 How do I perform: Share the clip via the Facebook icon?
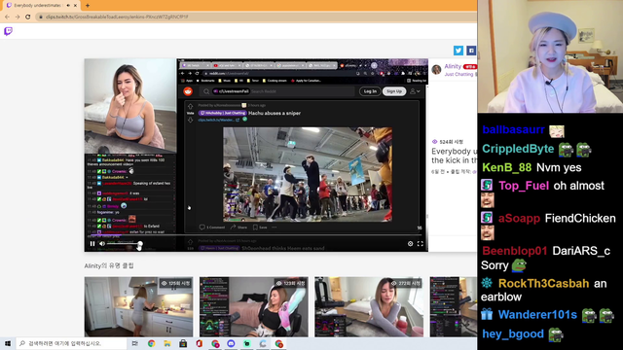(471, 51)
